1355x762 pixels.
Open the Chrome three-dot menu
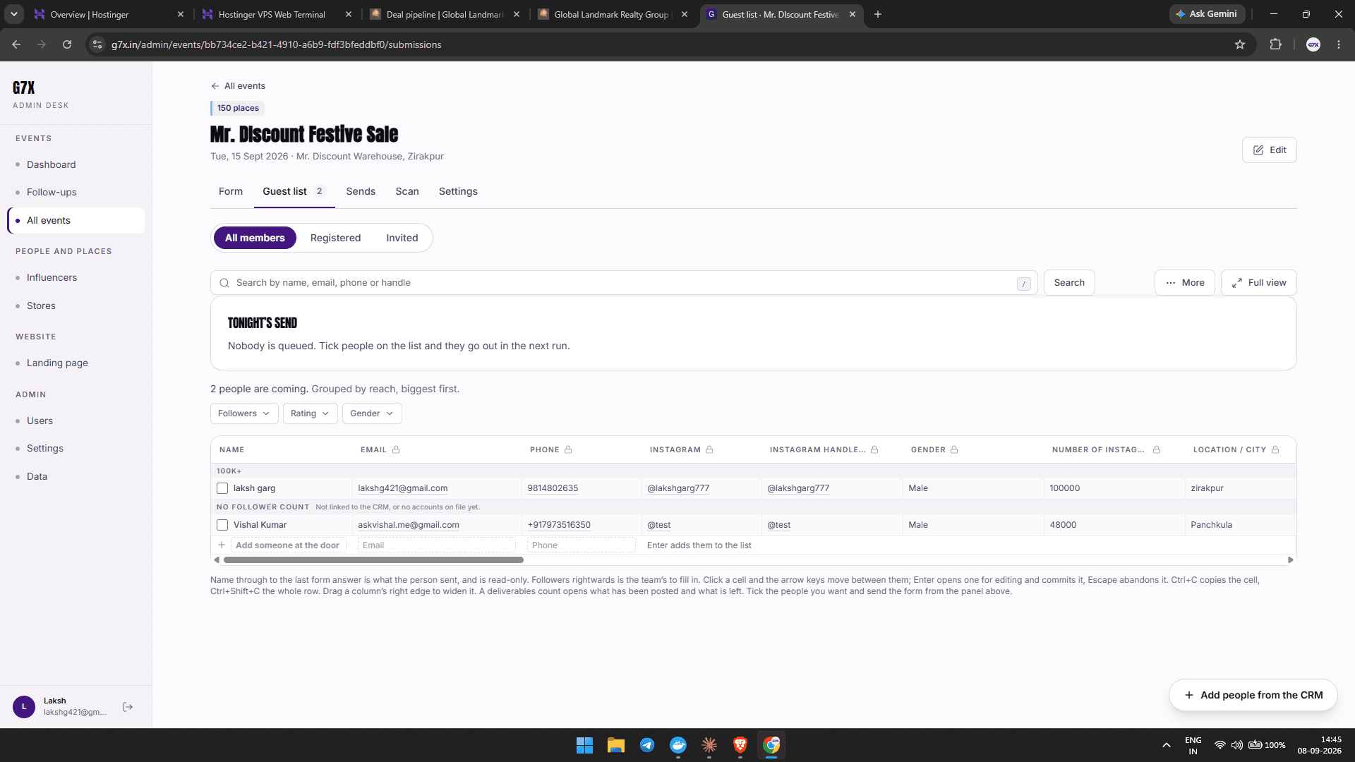1339,44
